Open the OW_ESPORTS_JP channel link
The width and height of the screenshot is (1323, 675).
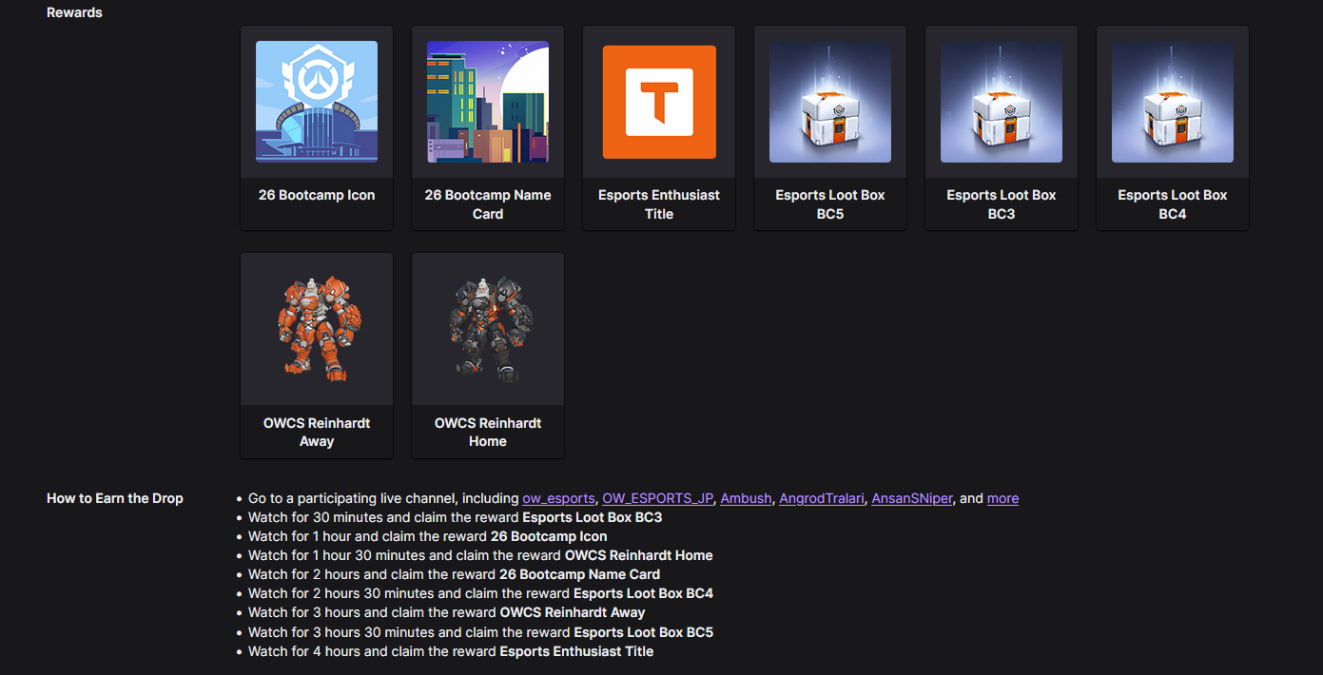(x=657, y=498)
